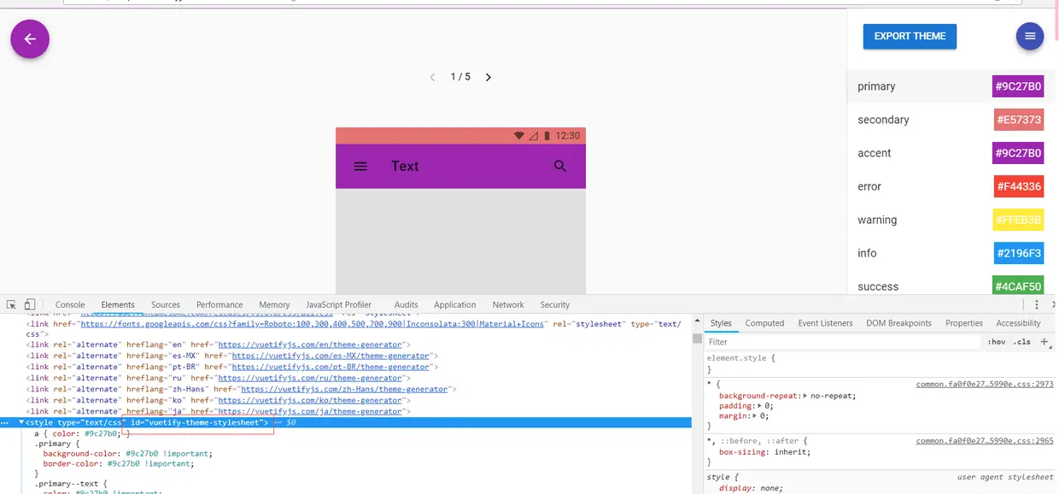Image resolution: width=1059 pixels, height=494 pixels.
Task: Select the Event Listeners sidebar tab
Action: click(x=825, y=323)
